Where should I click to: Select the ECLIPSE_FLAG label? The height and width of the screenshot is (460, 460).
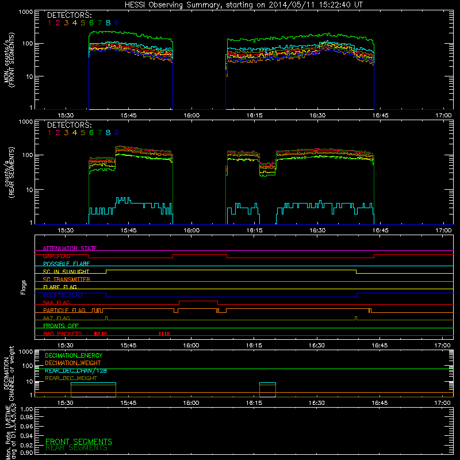(x=63, y=295)
